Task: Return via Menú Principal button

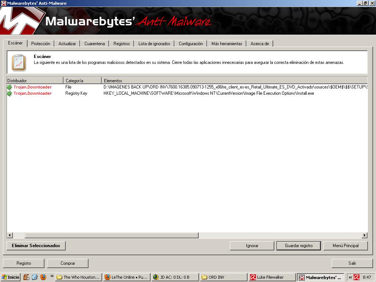Action: tap(346, 246)
